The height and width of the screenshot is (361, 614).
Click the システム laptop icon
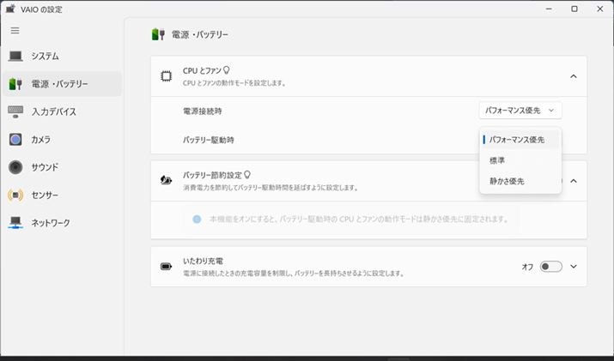[x=15, y=57]
